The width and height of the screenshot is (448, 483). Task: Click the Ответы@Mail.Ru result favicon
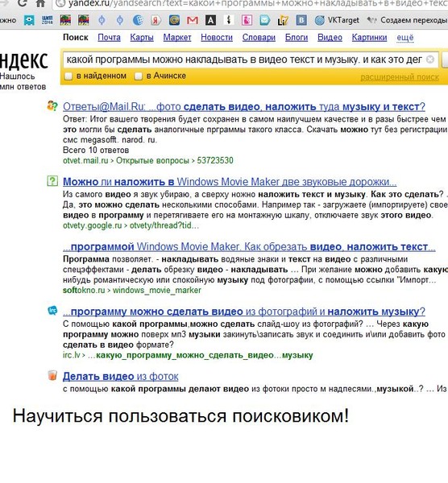tap(52, 105)
